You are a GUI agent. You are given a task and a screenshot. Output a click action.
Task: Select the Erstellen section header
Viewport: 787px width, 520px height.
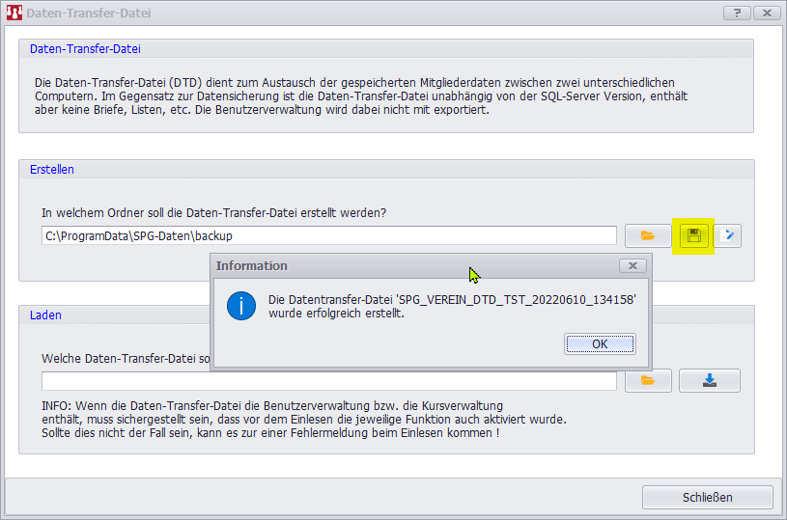(52, 169)
